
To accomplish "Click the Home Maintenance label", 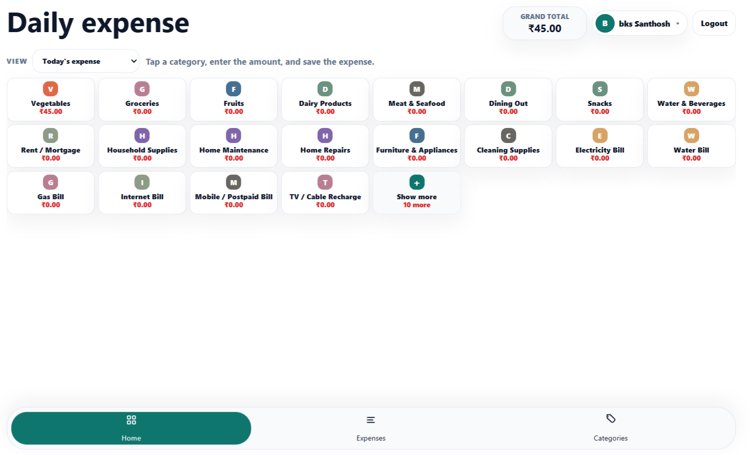I will pyautogui.click(x=233, y=150).
